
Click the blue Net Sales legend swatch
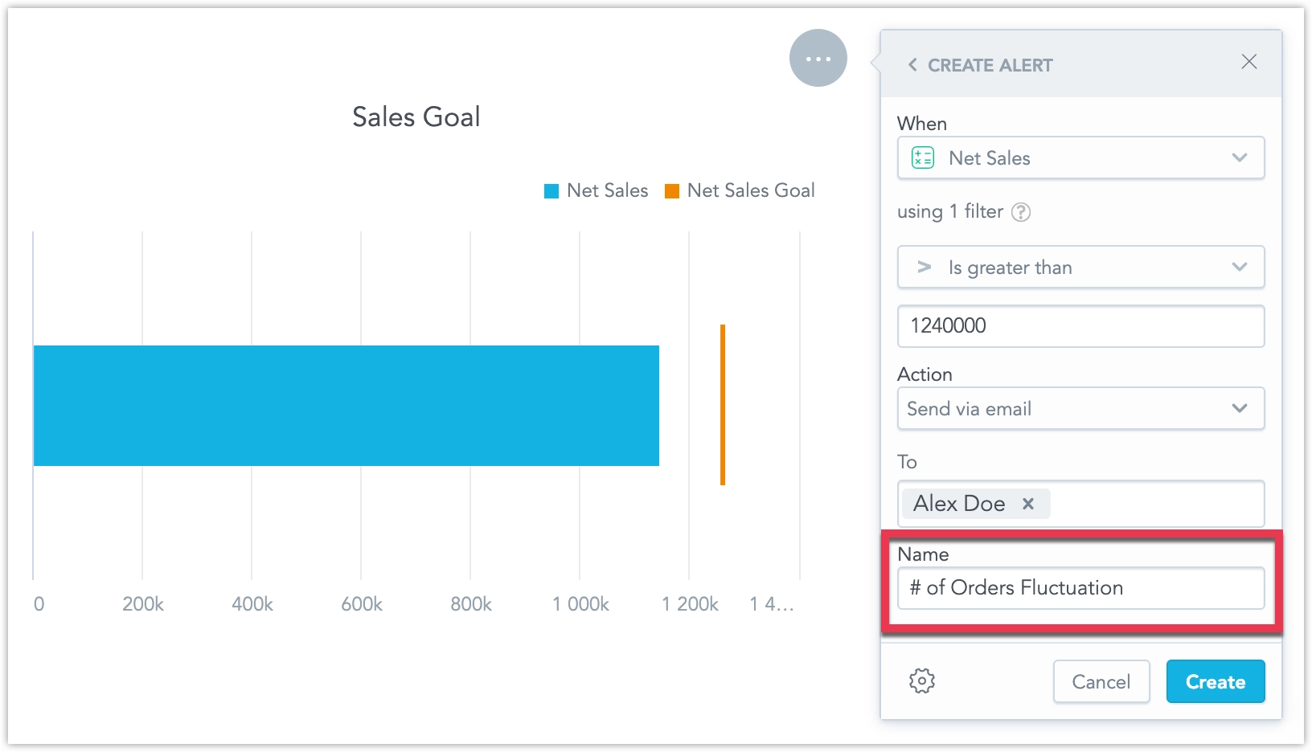[551, 191]
